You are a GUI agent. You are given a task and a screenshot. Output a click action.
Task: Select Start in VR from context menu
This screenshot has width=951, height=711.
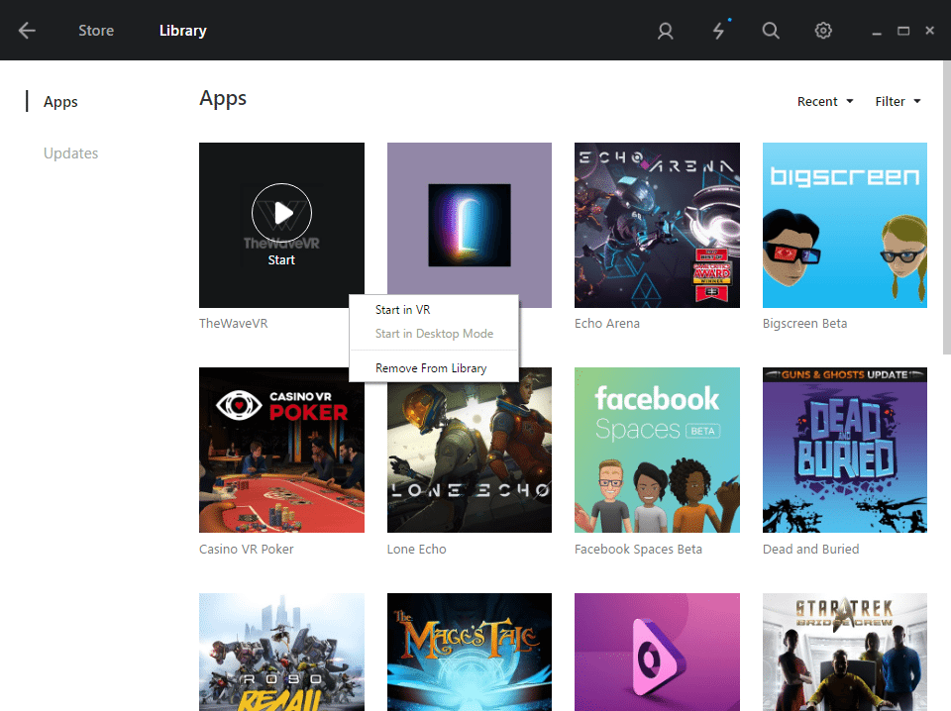point(402,310)
